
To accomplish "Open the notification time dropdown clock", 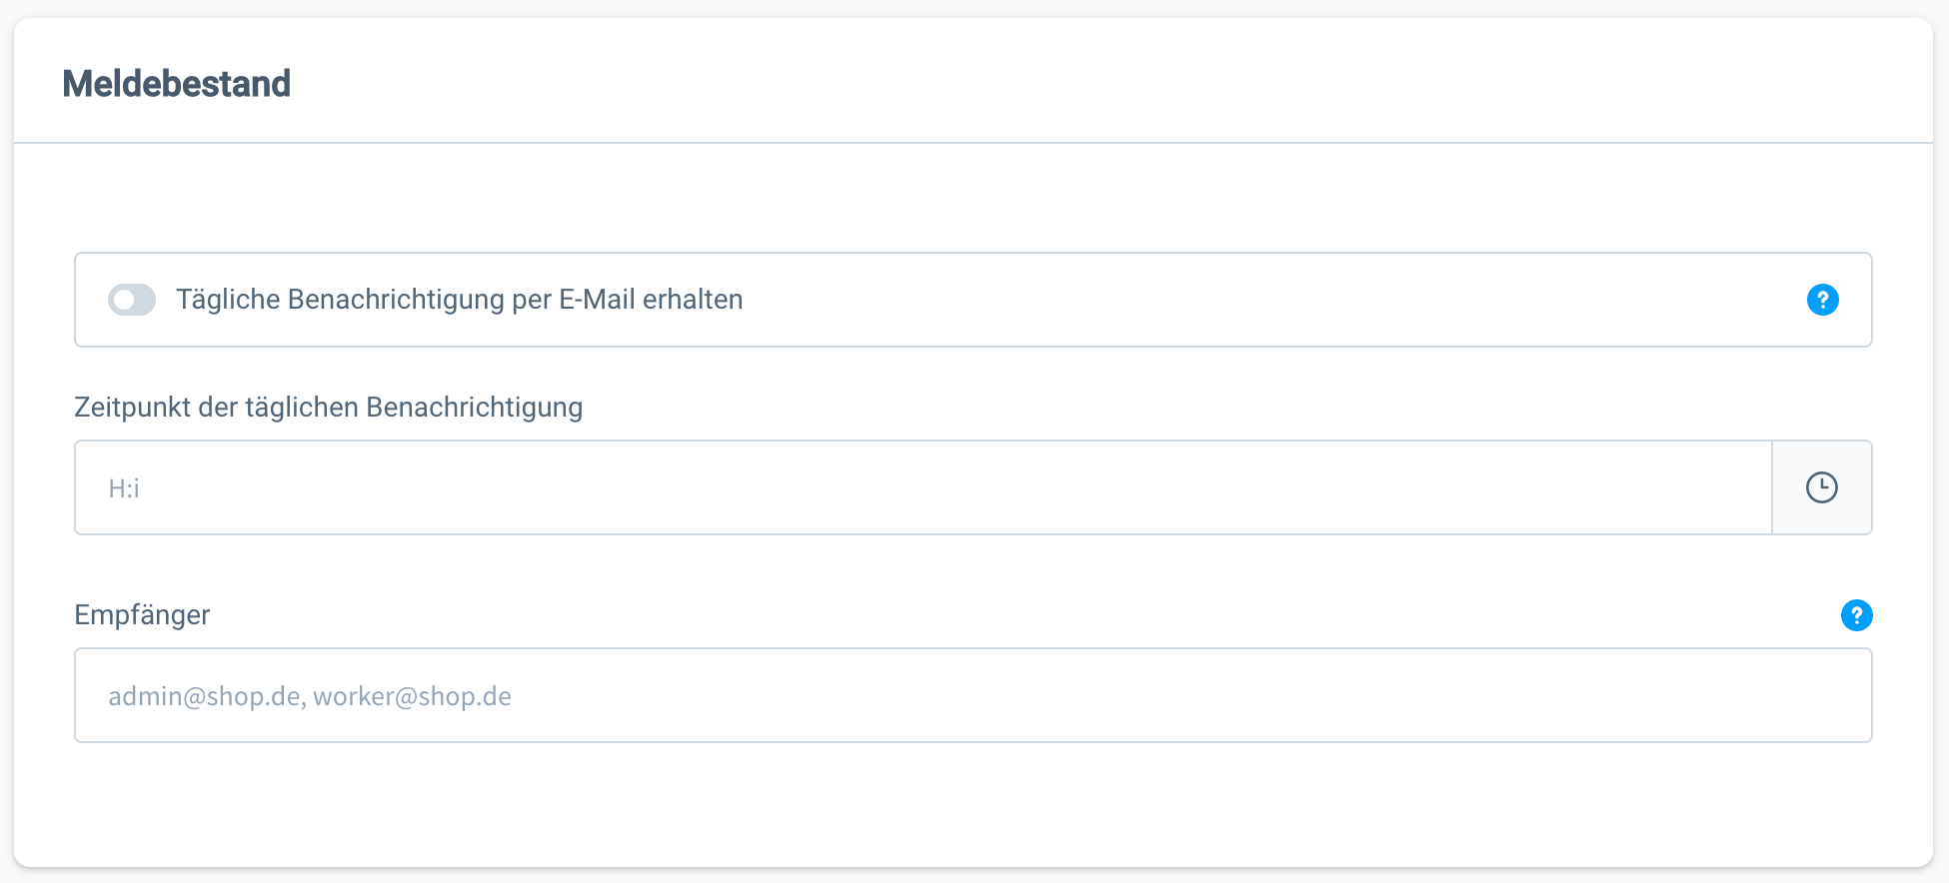I will pos(1821,487).
